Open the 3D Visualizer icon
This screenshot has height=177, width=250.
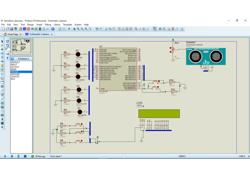point(32,29)
